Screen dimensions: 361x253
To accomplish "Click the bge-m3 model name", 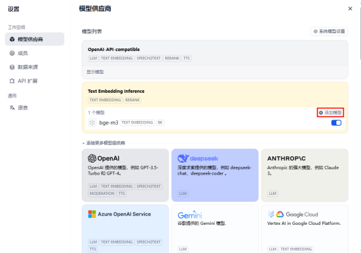I will pos(109,123).
